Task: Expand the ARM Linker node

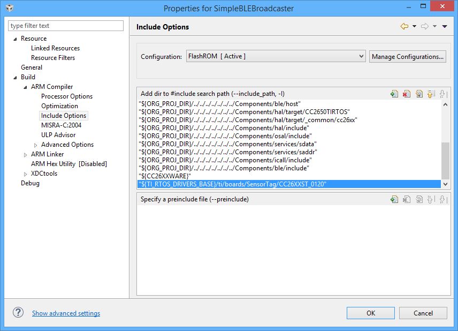Action: (x=25, y=155)
